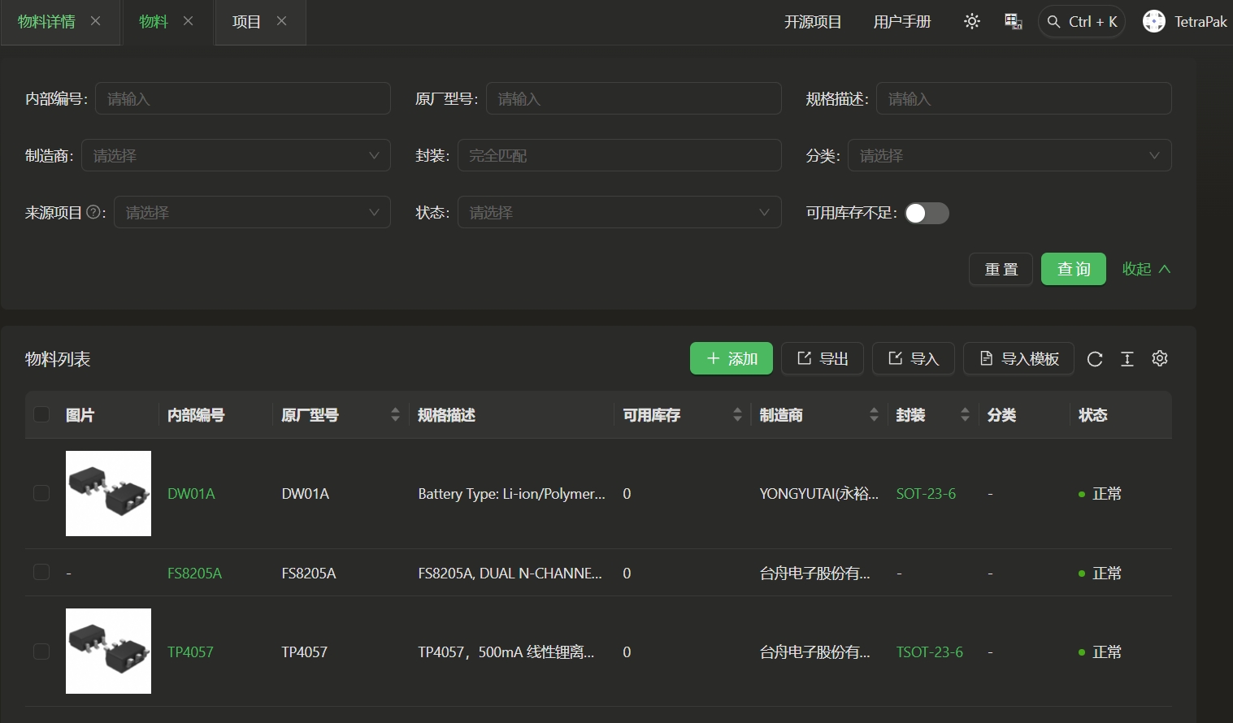Open the 制造商 dropdown
Screen dimensions: 1233x723
point(236,155)
